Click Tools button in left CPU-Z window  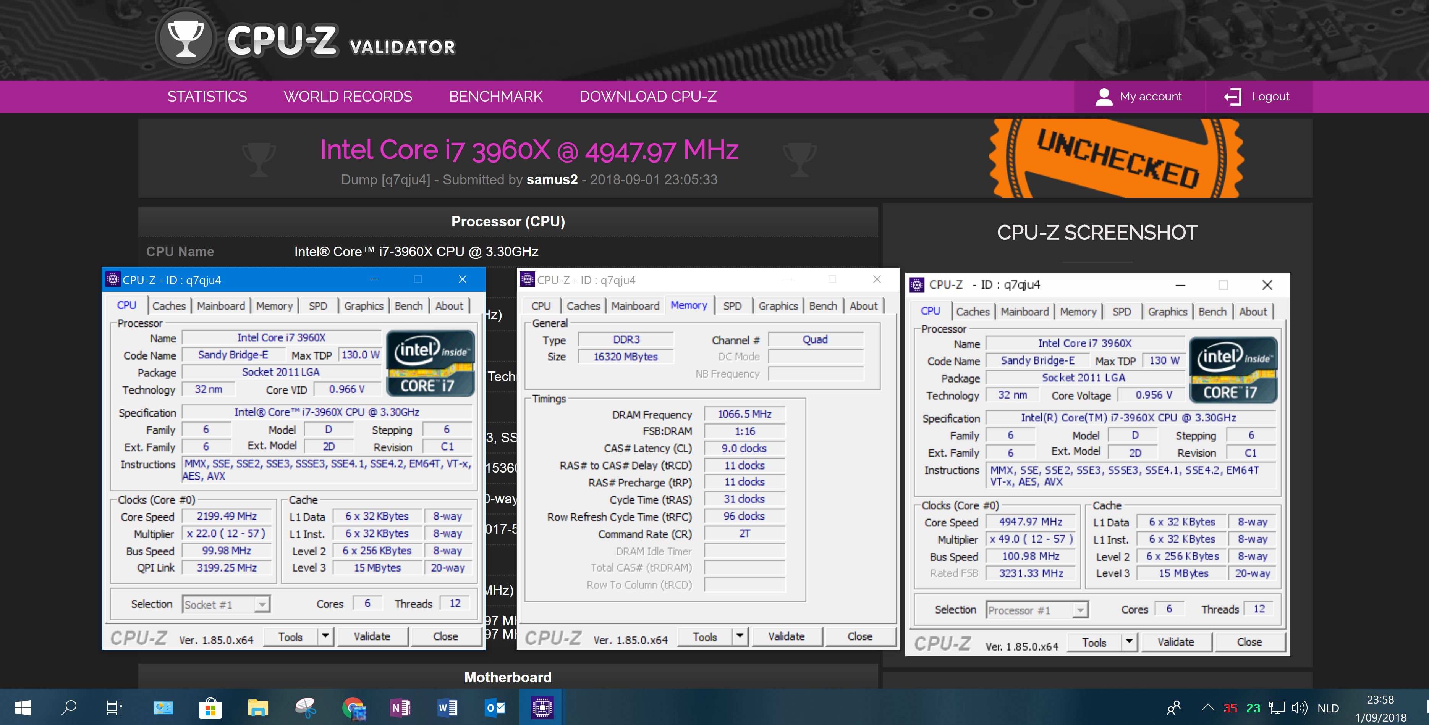291,636
